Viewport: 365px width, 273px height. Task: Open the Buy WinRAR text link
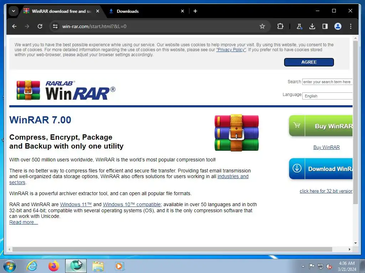(327, 148)
